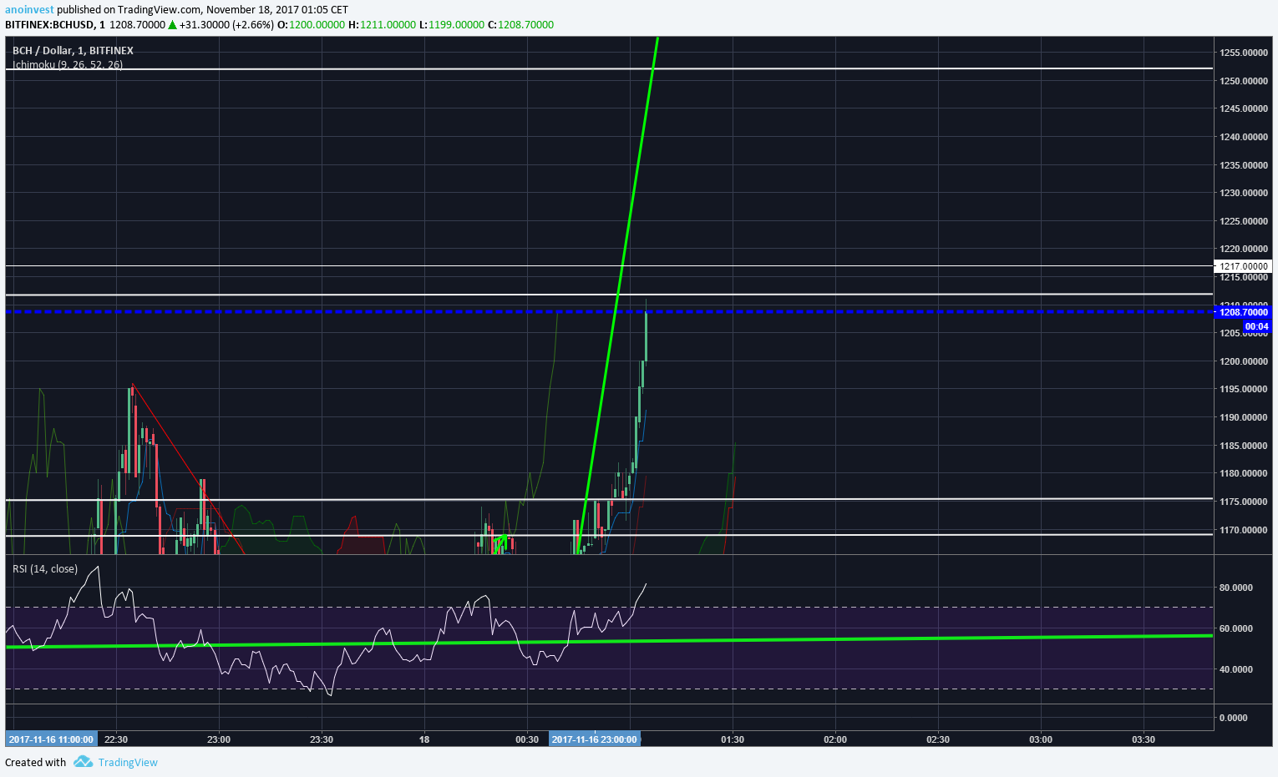The image size is (1278, 777).
Task: Click the 1180.00000 price axis label
Action: point(1244,473)
